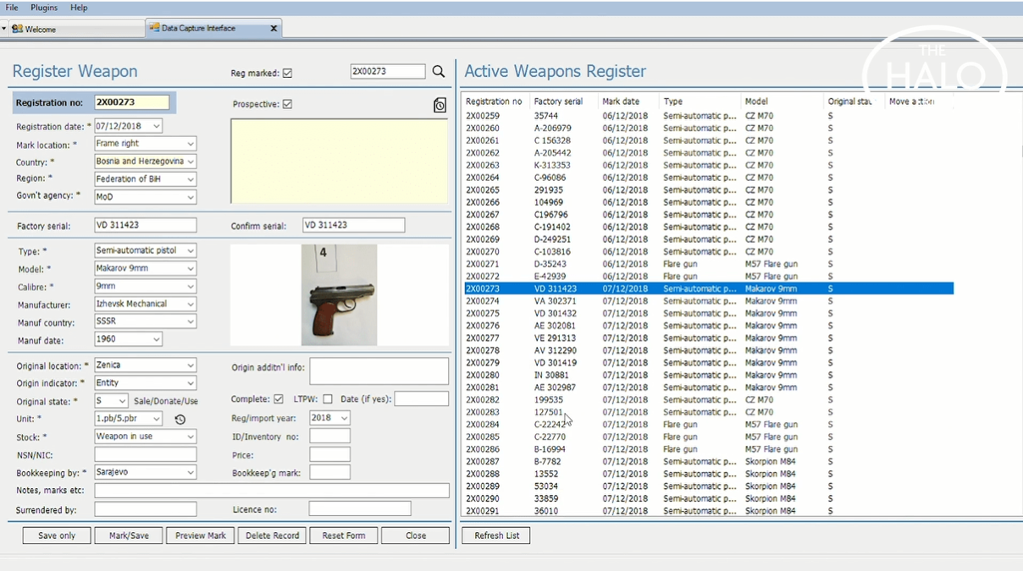Click the Makarov pistol photo thumbnail
This screenshot has height=571, width=1023.
coord(339,294)
